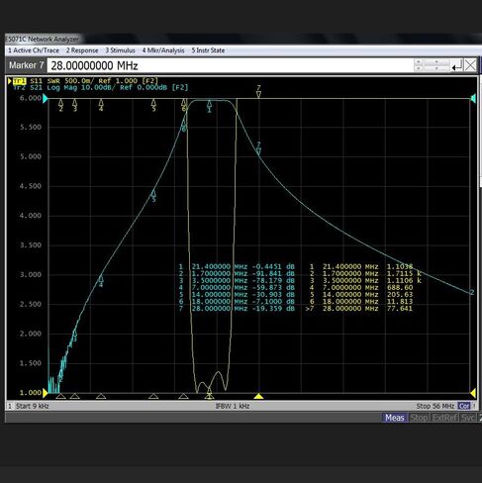Click yellow reference arrow at 1.000 level
482x483 pixels.
46,393
